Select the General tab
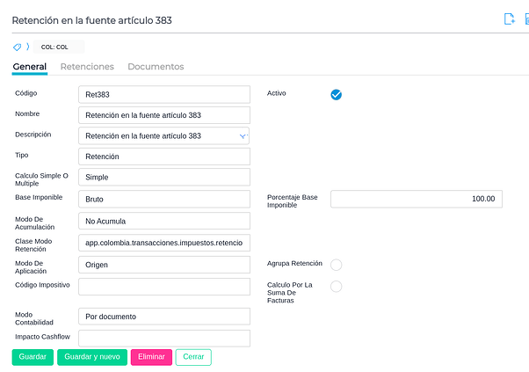This screenshot has width=529, height=372. 30,67
